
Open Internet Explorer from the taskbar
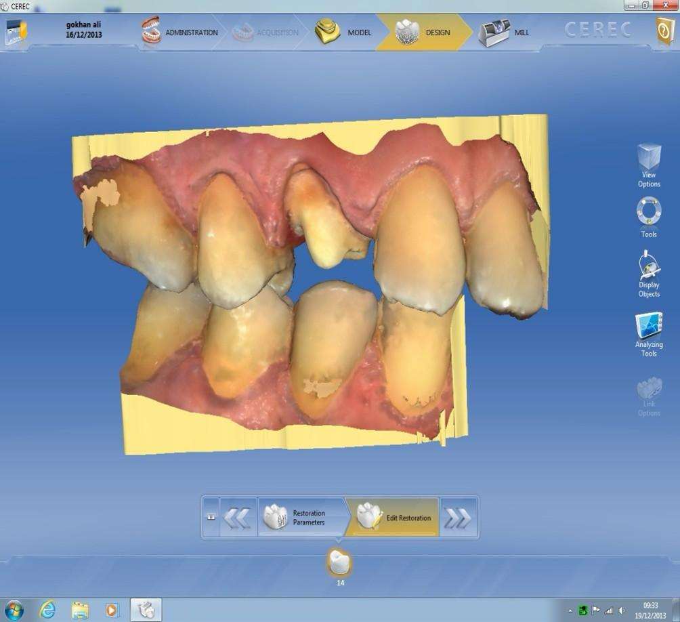(x=47, y=609)
